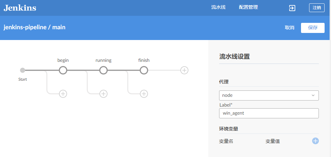Click the running stage label
This screenshot has height=157, width=331.
[x=103, y=61]
